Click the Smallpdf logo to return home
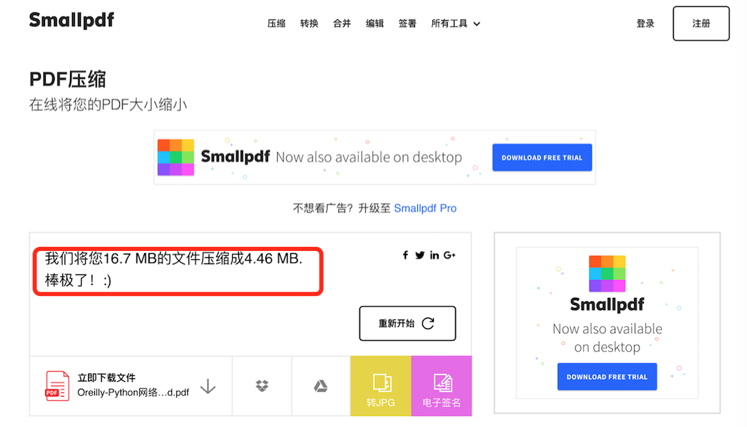This screenshot has height=427, width=747. tap(71, 21)
